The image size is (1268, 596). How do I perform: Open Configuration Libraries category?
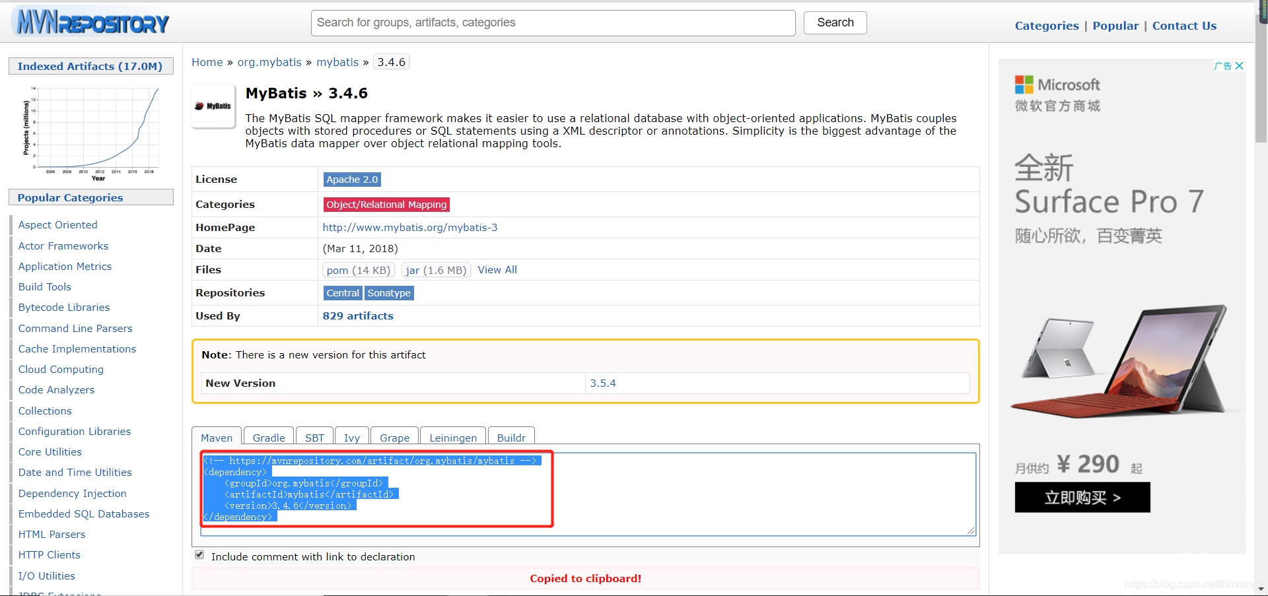74,432
